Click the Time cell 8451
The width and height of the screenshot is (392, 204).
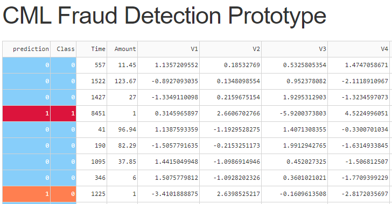click(x=92, y=113)
